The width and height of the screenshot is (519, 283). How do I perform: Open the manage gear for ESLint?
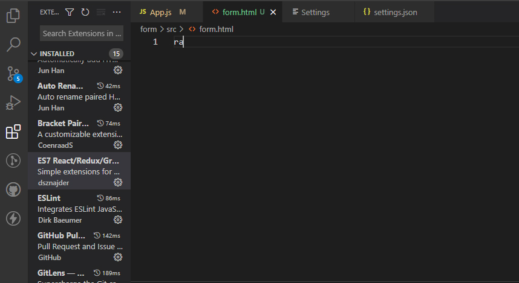[x=118, y=220]
